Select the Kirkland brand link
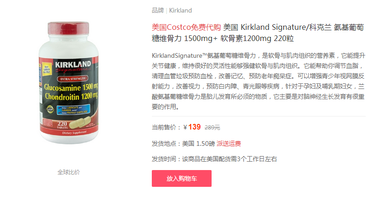 [180, 11]
